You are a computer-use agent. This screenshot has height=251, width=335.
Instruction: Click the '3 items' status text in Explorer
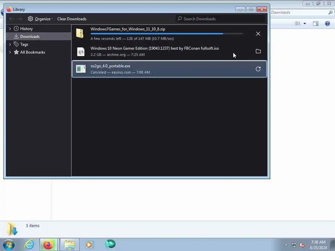33,226
